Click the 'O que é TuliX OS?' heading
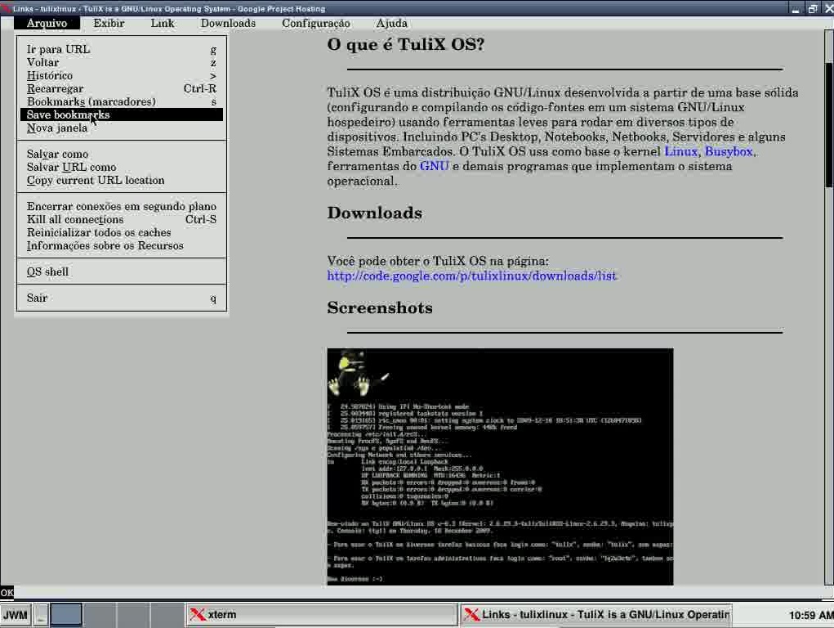Screen dimensions: 834x628 tap(406, 44)
